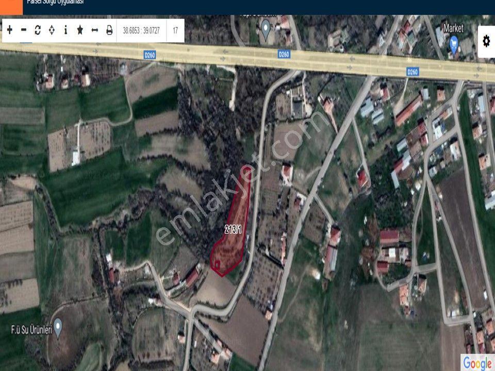Zoom in with the plus icon

pos(10,30)
